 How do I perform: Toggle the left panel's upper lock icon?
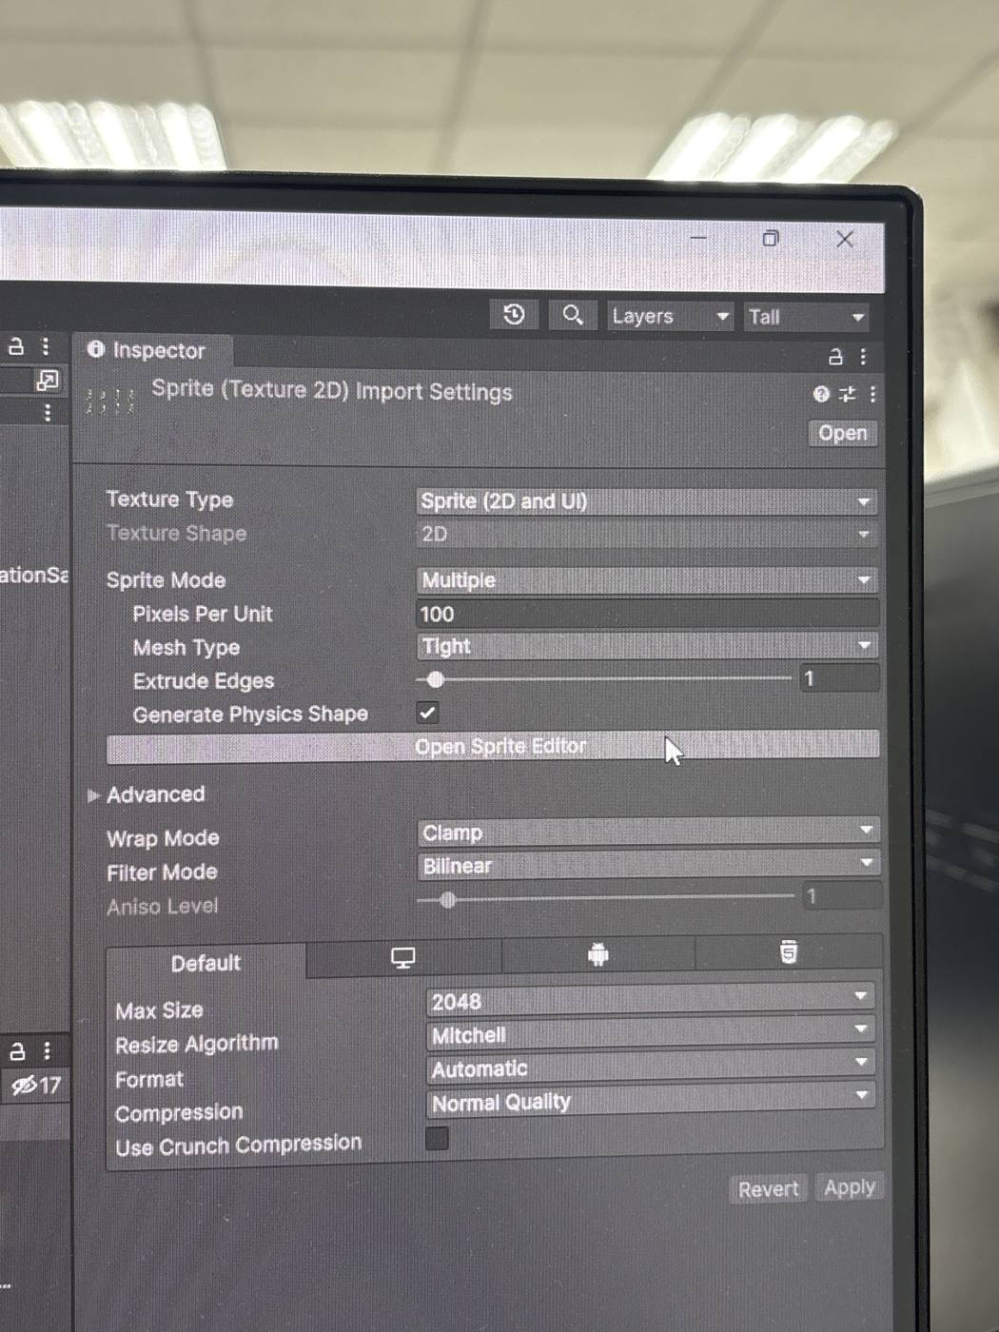[x=16, y=346]
